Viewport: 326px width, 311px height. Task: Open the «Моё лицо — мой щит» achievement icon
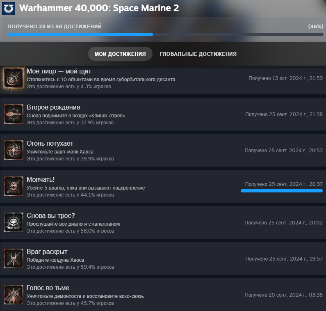coord(14,78)
